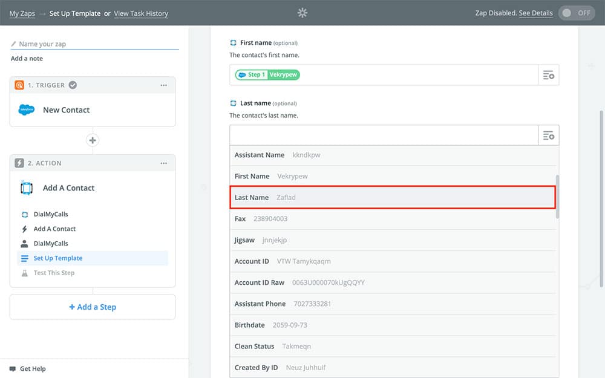Select Last Name Zaflad from dropdown list
The height and width of the screenshot is (378, 605).
click(393, 198)
